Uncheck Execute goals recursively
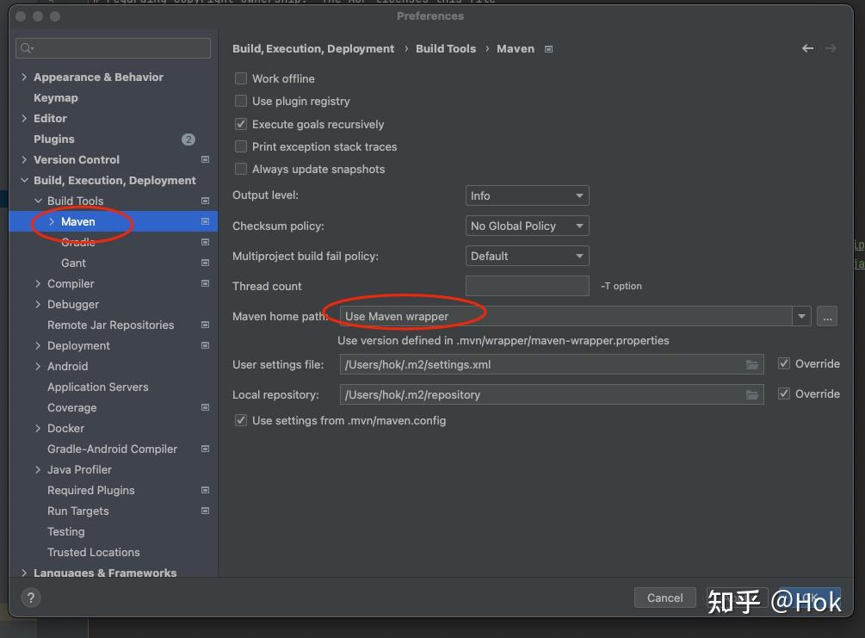 [241, 124]
